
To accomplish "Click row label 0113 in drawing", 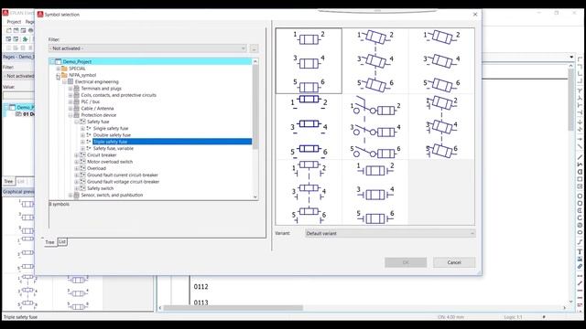I will click(201, 302).
